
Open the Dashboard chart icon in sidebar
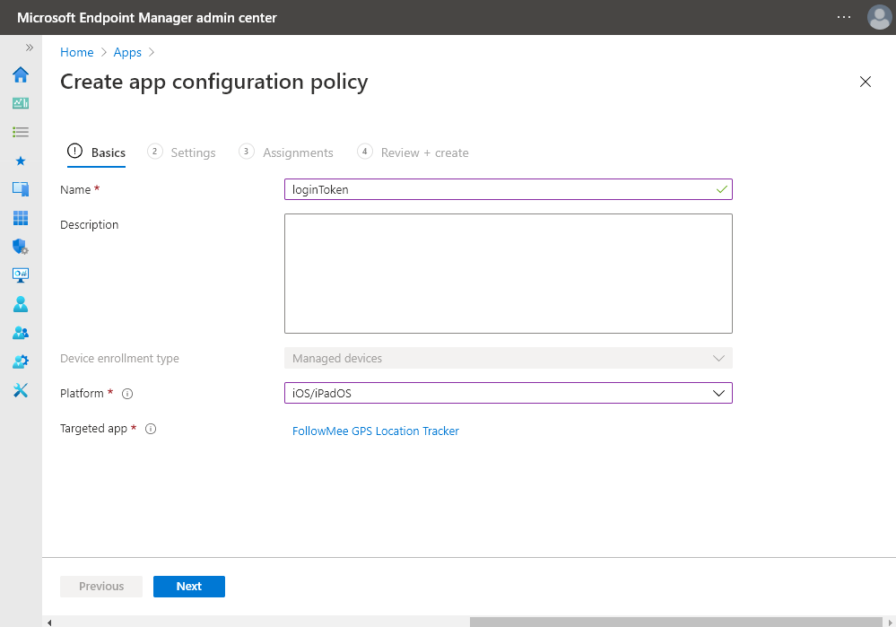[x=21, y=103]
